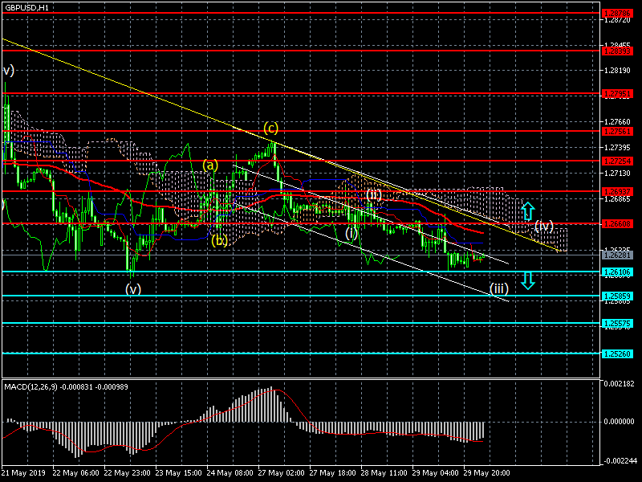Select the white (v) label at the chart low
642x482 pixels.
133,289
